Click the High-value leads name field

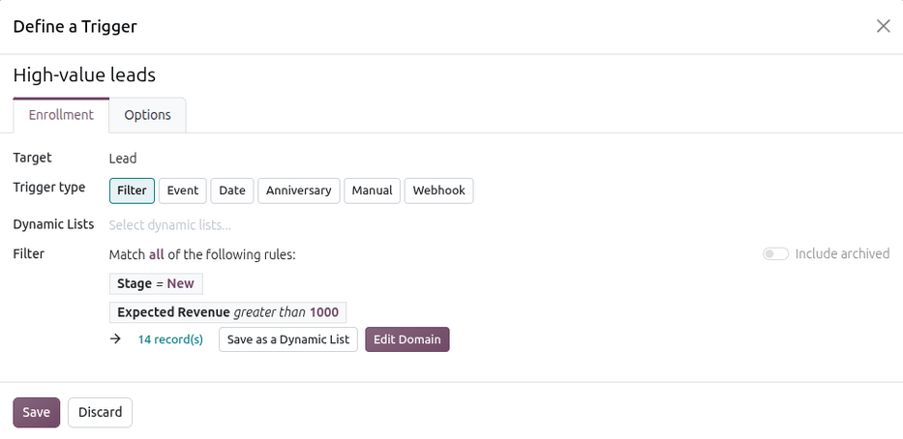click(451, 74)
